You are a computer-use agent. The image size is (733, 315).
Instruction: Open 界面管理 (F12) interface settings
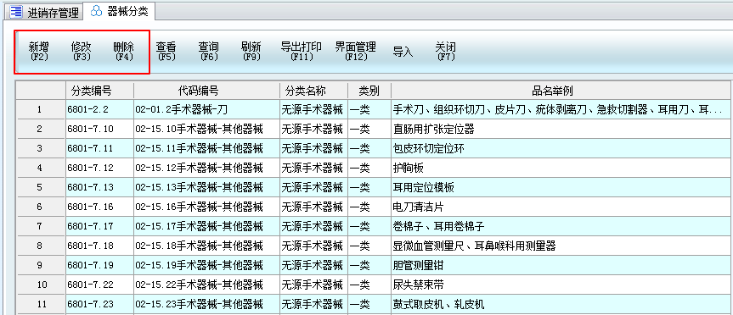click(356, 52)
